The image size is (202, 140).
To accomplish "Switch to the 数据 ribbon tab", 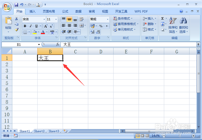I will point(78,12).
